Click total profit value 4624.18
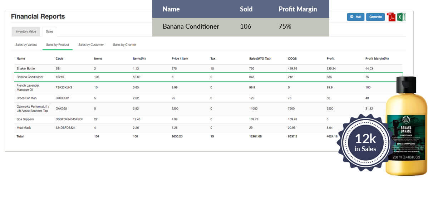Image resolution: width=428 pixels, height=204 pixels. click(332, 136)
